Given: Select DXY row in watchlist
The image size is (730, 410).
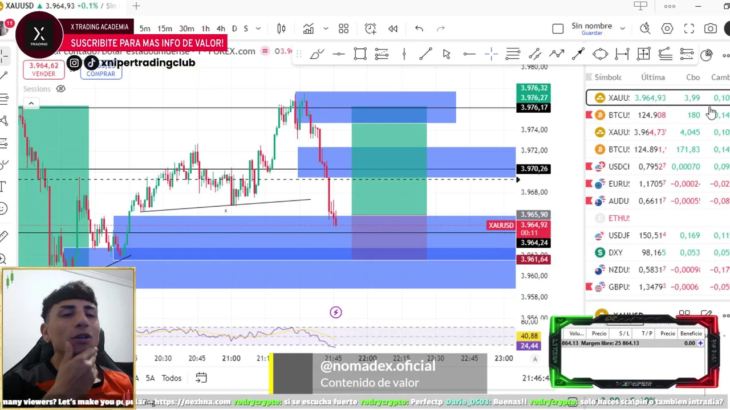Looking at the screenshot, I should (658, 252).
